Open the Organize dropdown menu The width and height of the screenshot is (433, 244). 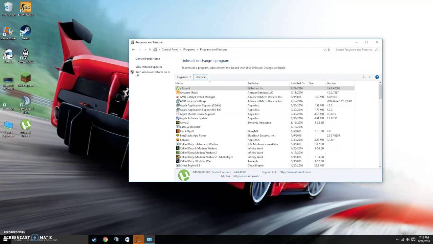tap(184, 77)
